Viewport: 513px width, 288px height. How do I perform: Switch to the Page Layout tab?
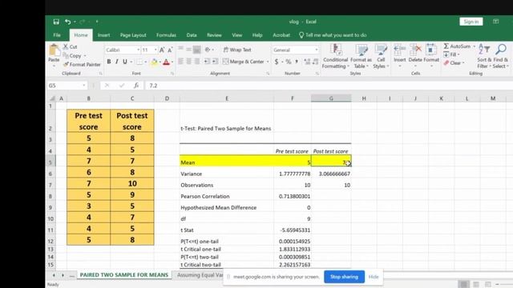point(133,35)
